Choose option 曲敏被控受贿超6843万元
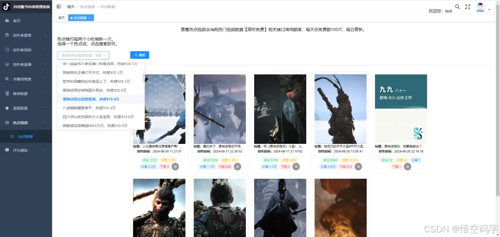 point(101,126)
